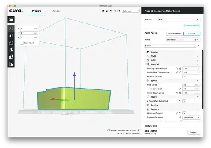Reset Printing Temperature with revert arrow
The height and width of the screenshot is (148, 211).
click(177, 68)
